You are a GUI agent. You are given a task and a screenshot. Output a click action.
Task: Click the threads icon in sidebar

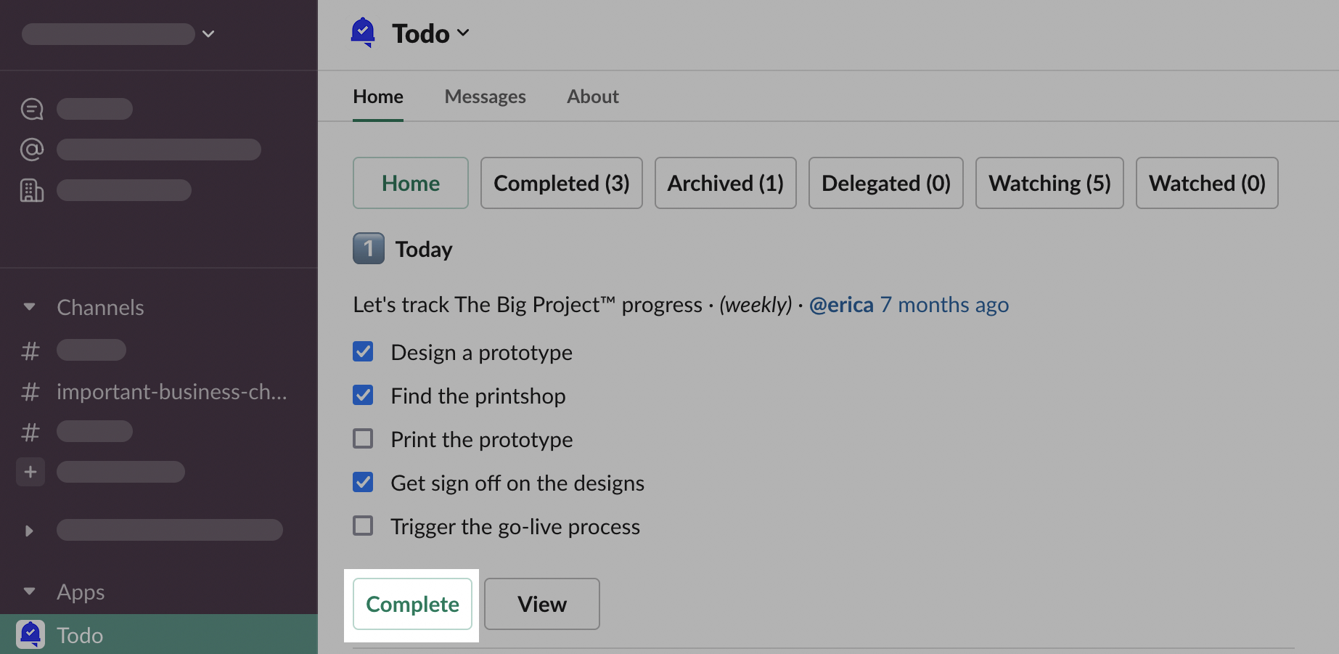click(x=32, y=109)
